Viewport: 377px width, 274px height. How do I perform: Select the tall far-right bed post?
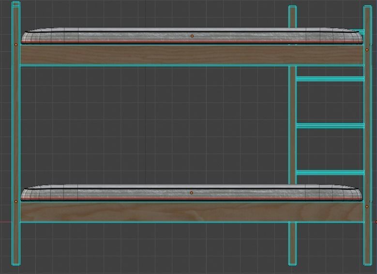pyautogui.click(x=368, y=136)
